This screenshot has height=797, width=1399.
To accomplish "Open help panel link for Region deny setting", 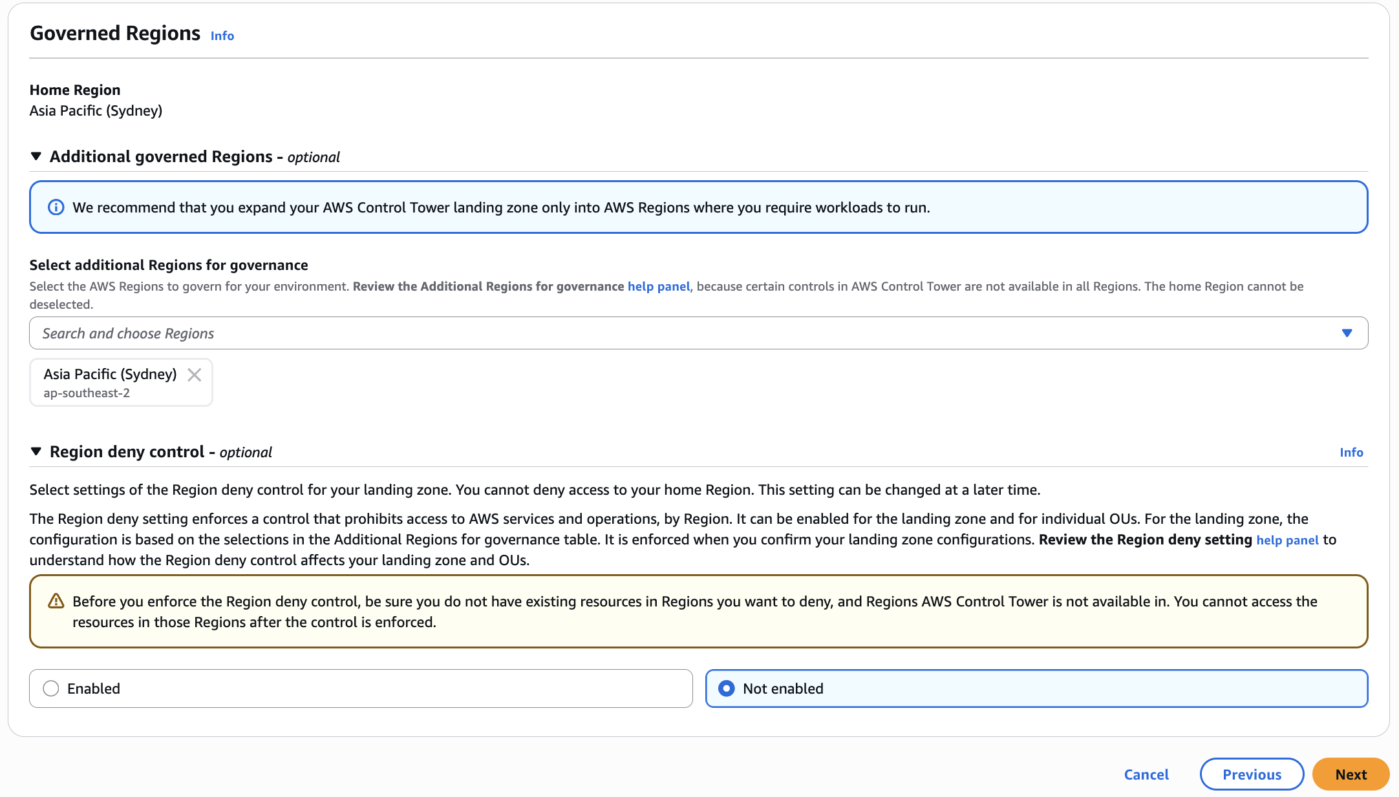I will point(1287,540).
